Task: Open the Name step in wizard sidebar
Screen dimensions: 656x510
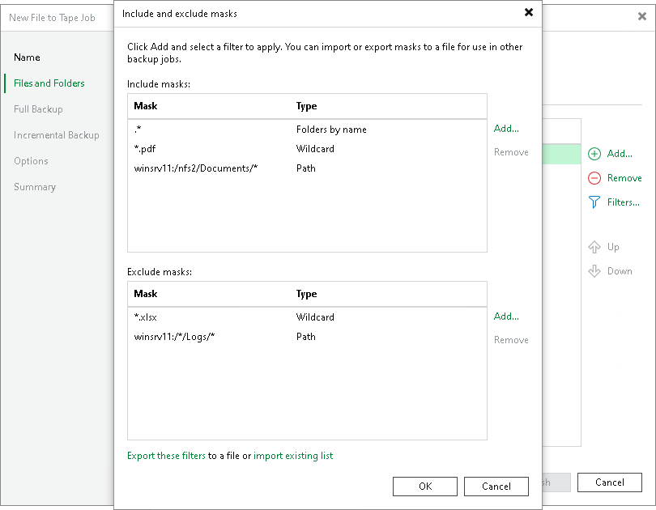Action: point(27,57)
